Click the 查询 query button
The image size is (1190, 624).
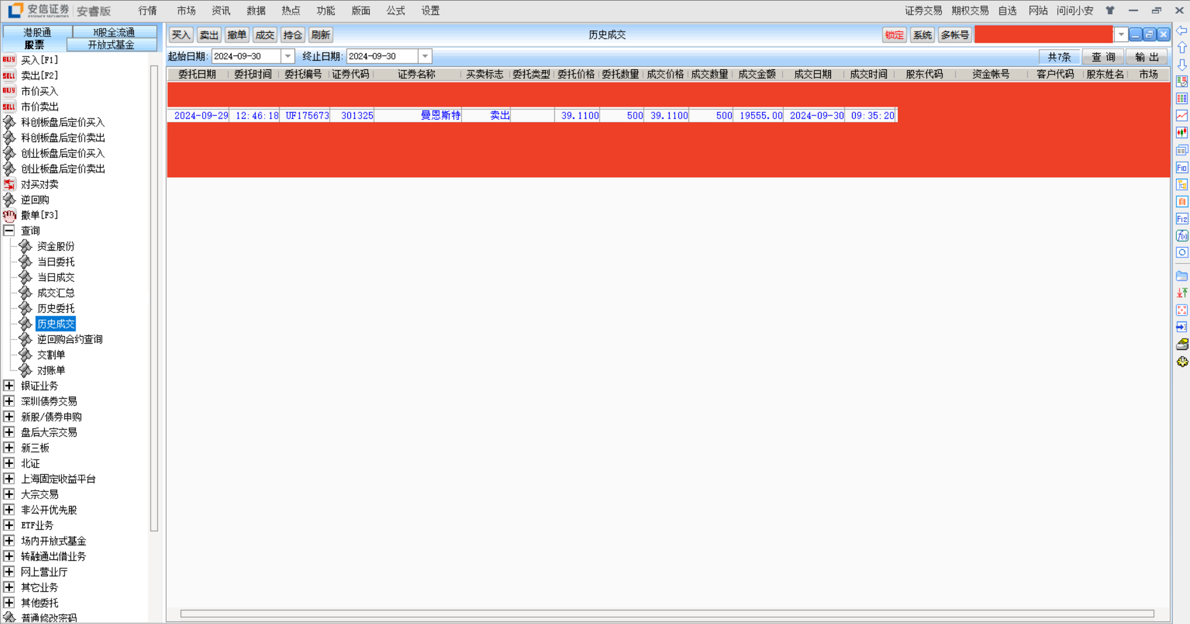click(1103, 57)
